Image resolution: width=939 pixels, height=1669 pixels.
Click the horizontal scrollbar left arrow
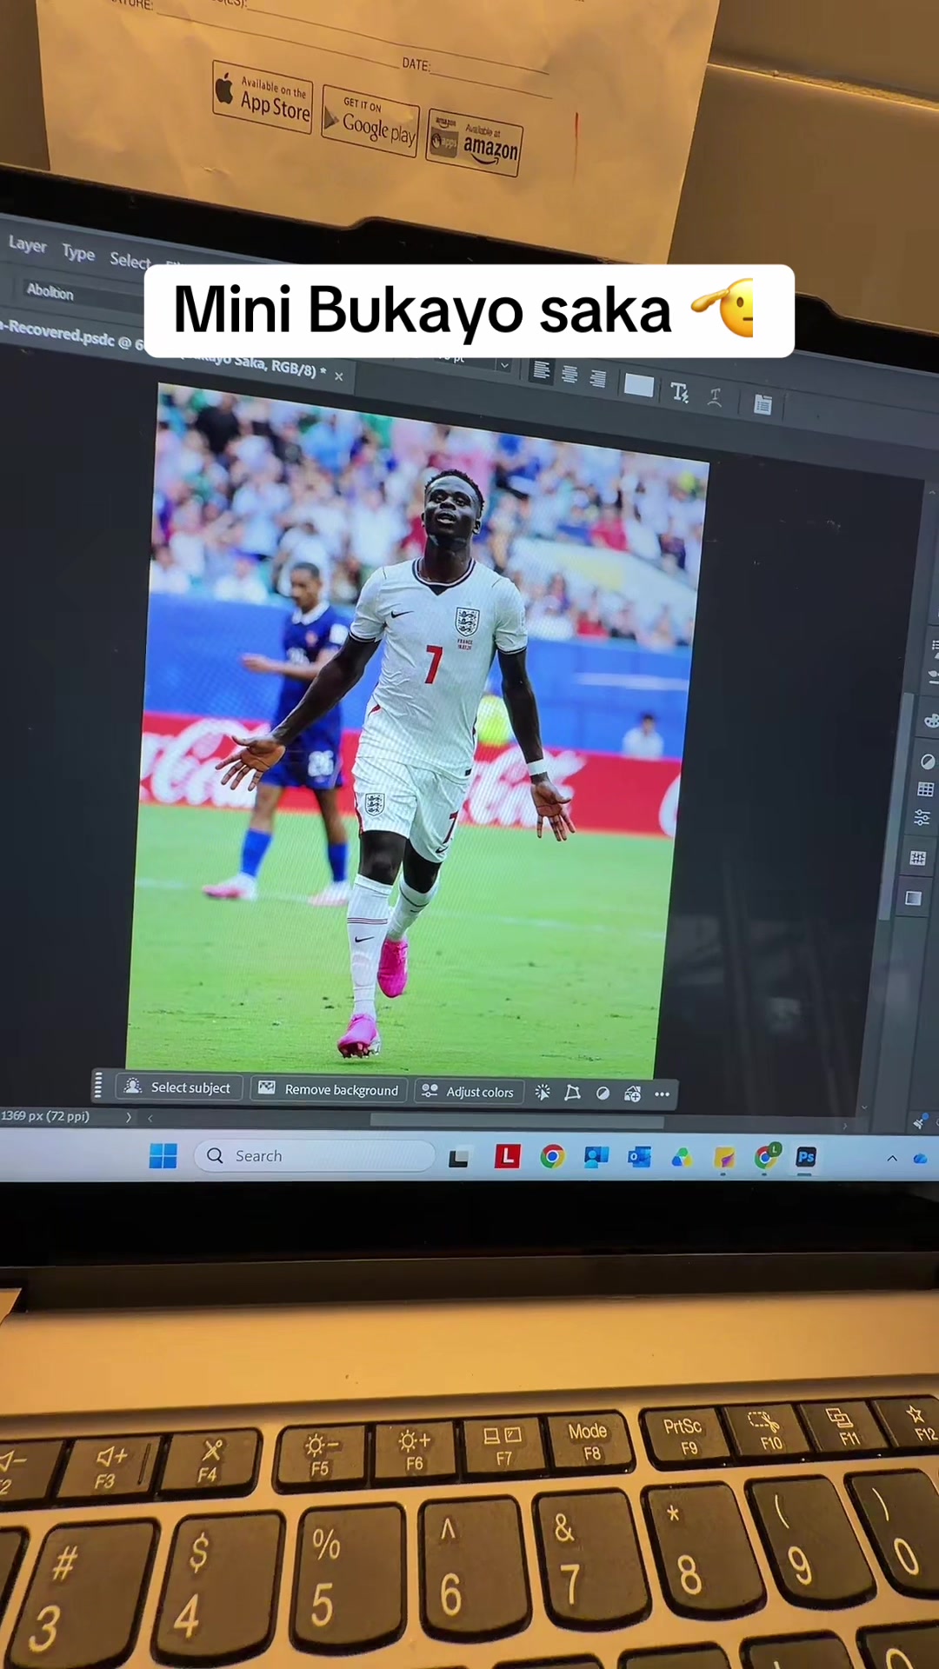pos(150,1119)
